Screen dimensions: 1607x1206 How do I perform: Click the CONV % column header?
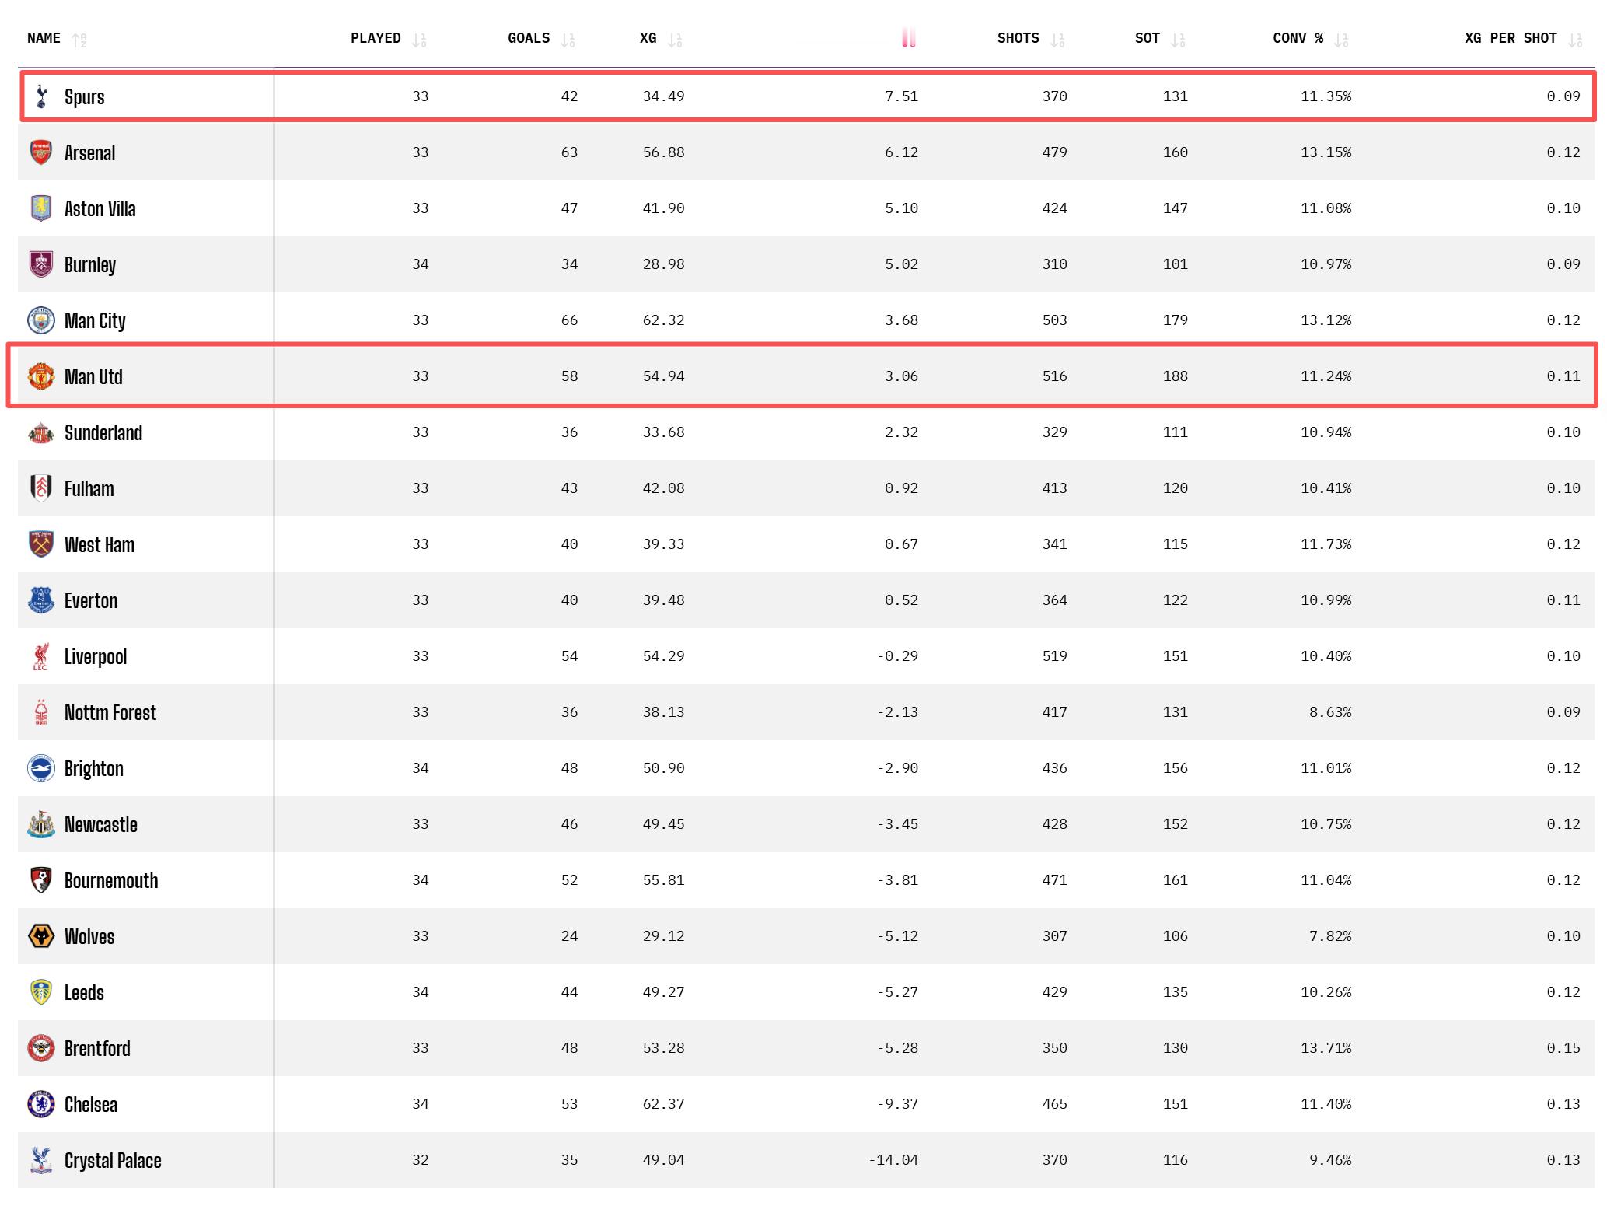pyautogui.click(x=1298, y=38)
